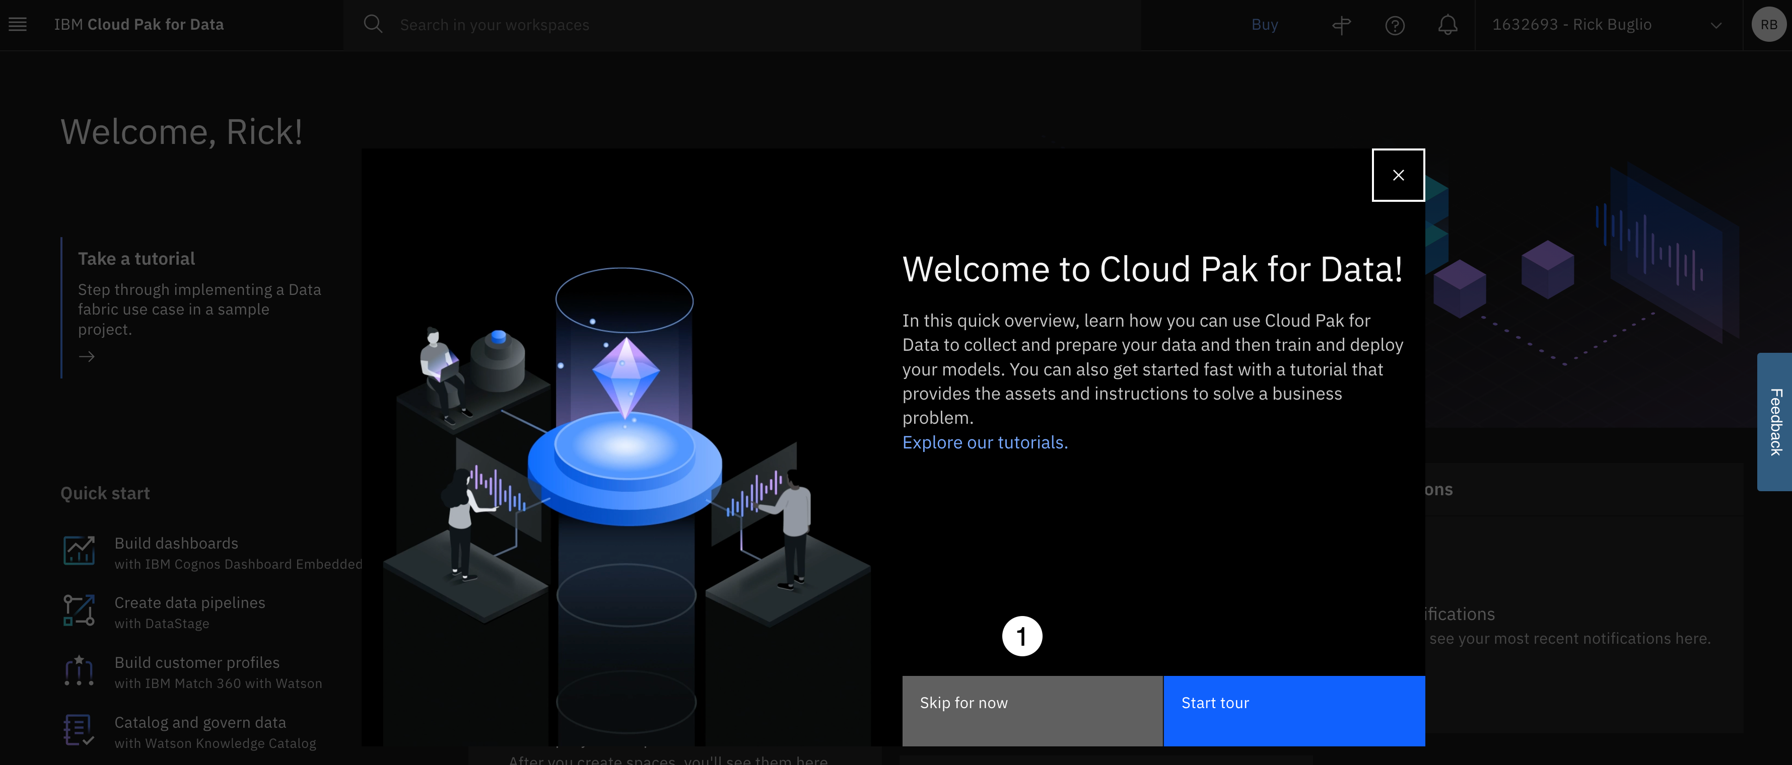This screenshot has height=765, width=1792.
Task: Open the hamburger navigation menu
Action: tap(18, 24)
